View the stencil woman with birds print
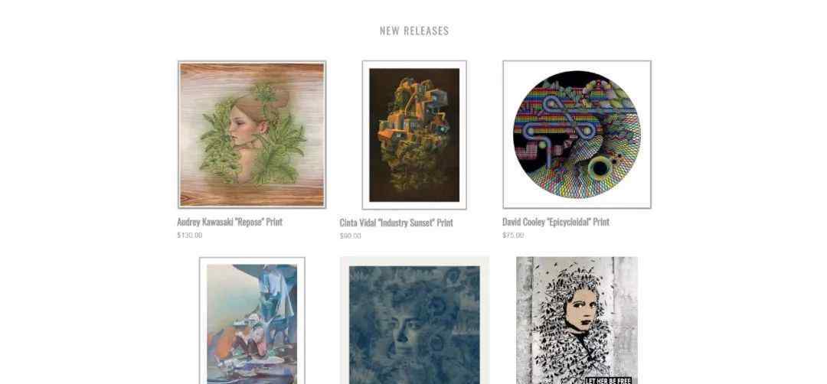 [577, 321]
